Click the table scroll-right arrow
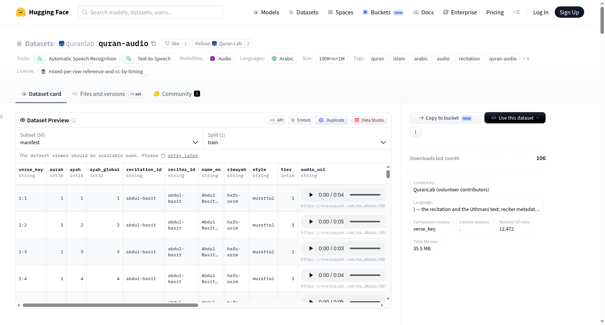 click(382, 305)
